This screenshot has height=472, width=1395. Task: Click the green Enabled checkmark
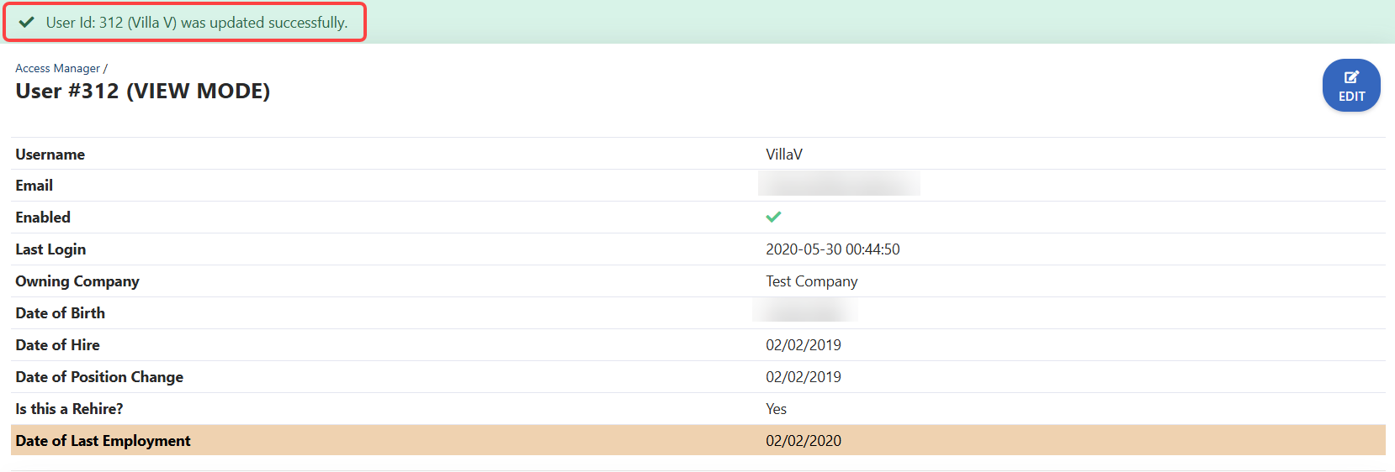(x=773, y=218)
